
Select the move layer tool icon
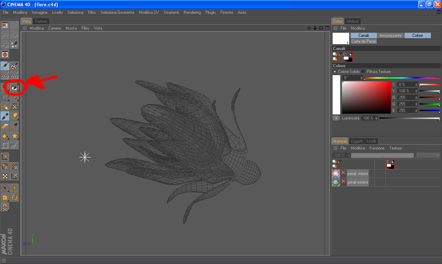coord(5,106)
